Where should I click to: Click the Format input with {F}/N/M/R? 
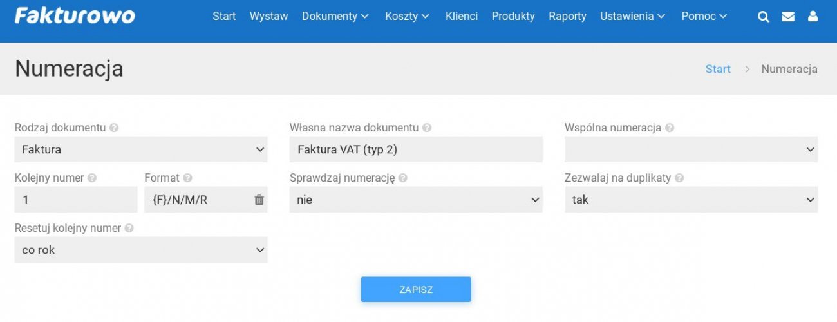[206, 200]
